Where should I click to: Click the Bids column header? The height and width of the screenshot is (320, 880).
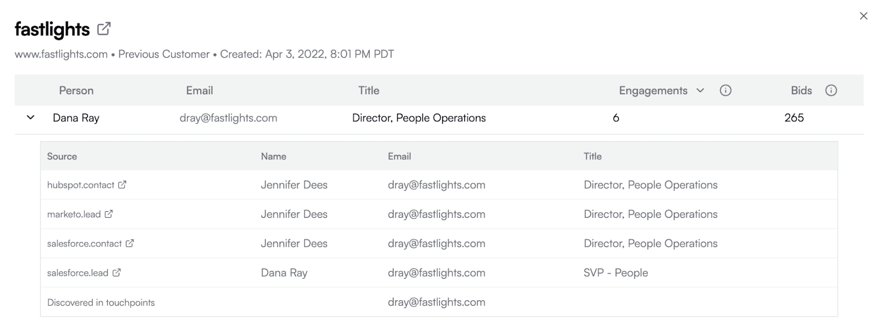tap(801, 91)
